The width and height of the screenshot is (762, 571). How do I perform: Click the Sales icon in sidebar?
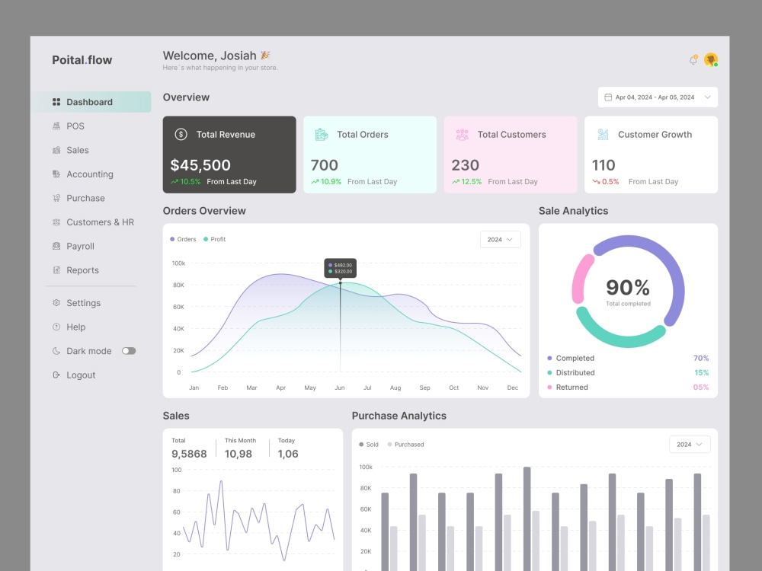[x=56, y=150]
